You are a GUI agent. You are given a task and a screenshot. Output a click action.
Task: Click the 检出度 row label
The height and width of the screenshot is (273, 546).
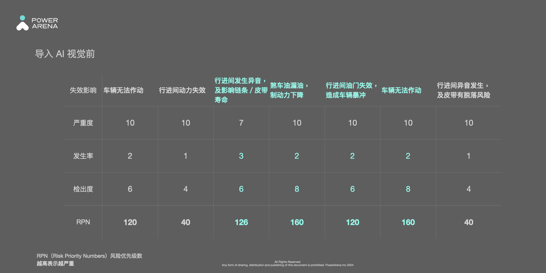83,189
